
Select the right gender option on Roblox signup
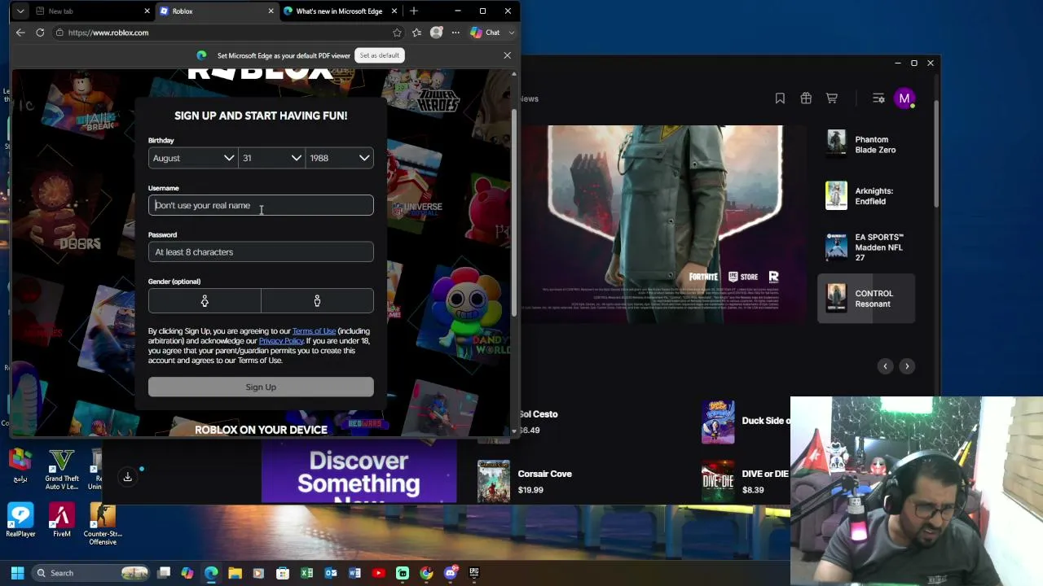coord(317,301)
